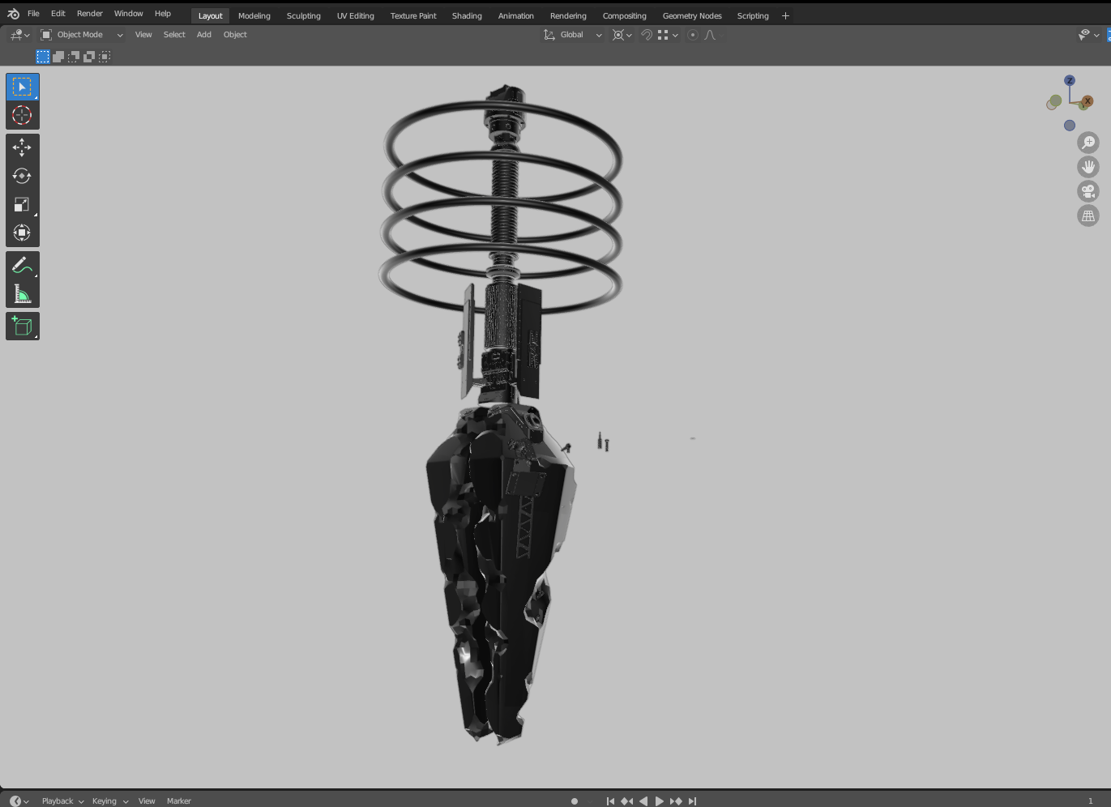Toggle snapping magnet in header
The height and width of the screenshot is (807, 1111).
tap(647, 35)
